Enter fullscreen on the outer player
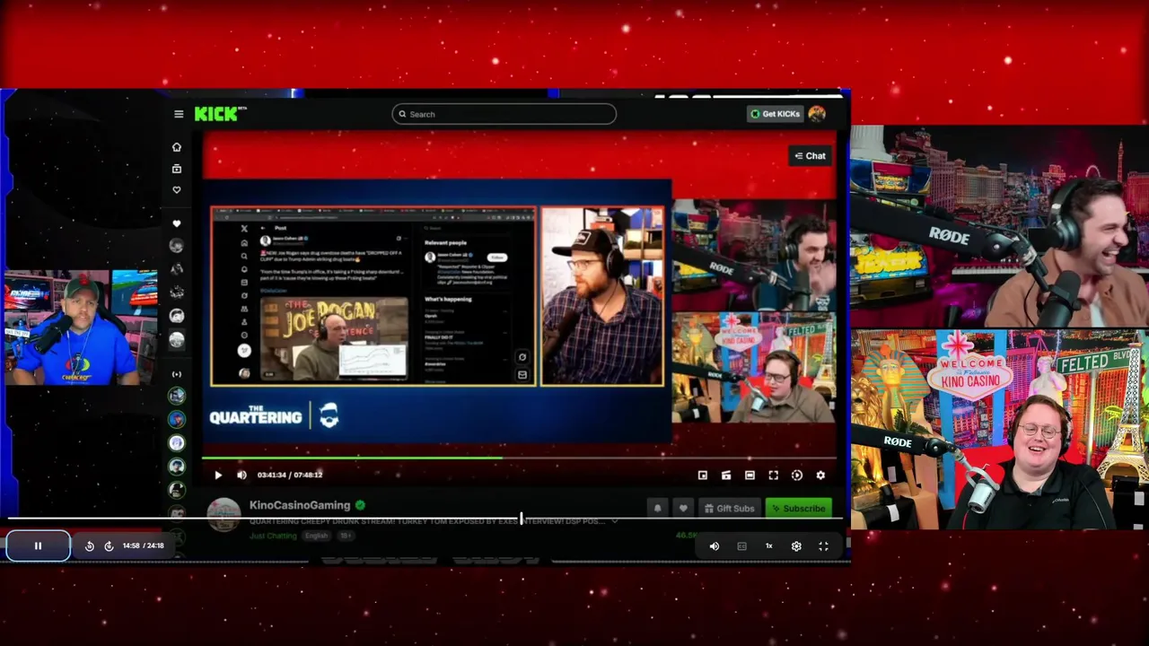Image resolution: width=1149 pixels, height=646 pixels. coord(823,546)
